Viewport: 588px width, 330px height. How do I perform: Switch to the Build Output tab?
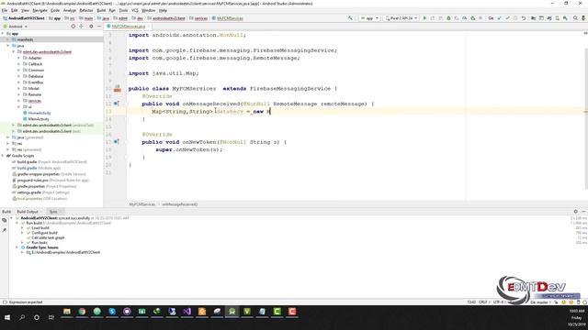[28, 212]
